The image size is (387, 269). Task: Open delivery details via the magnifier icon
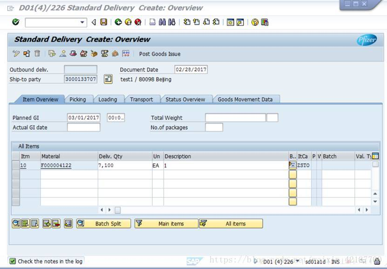pyautogui.click(x=15, y=223)
